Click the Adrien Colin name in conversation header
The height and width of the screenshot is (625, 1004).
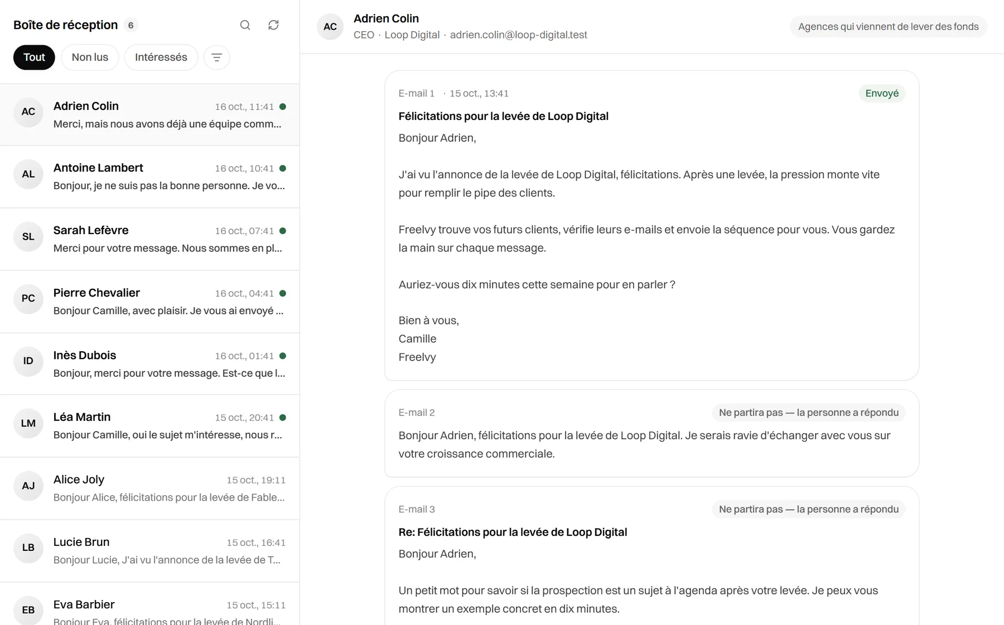(386, 18)
